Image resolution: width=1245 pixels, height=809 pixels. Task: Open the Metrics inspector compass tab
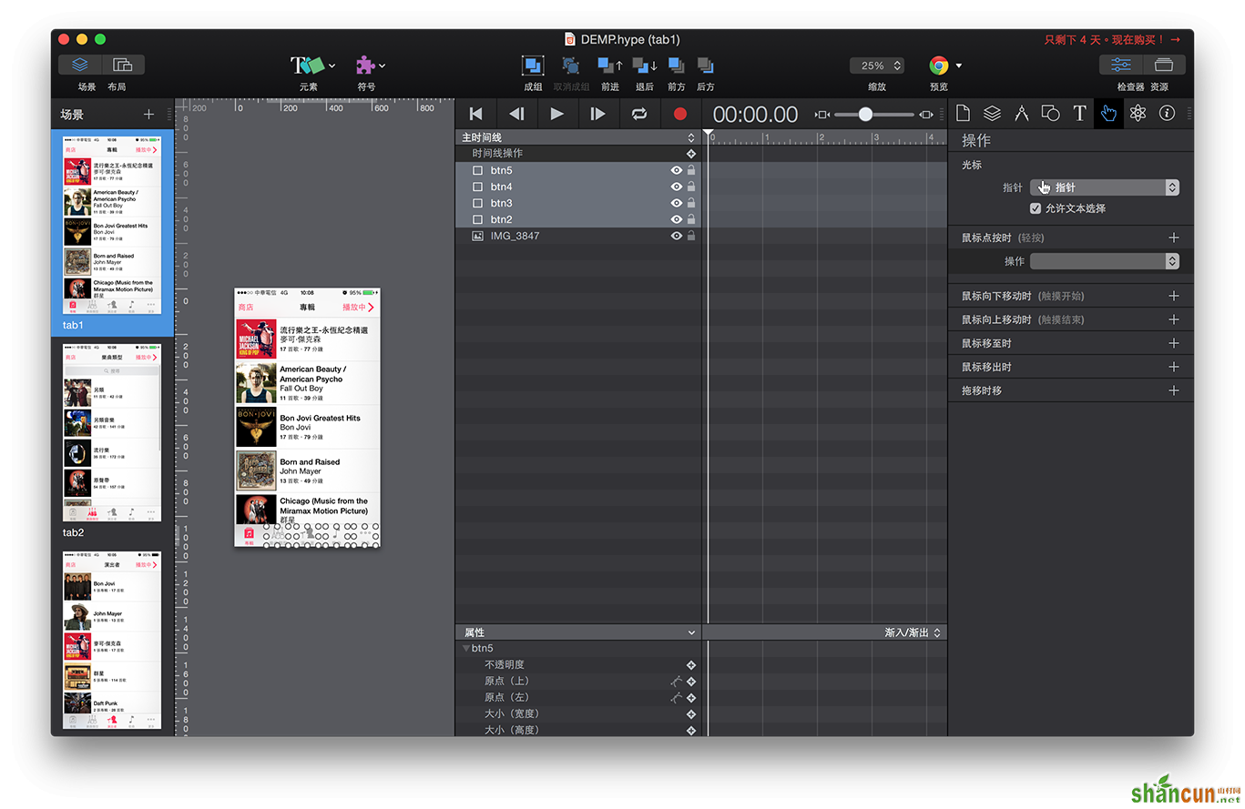(x=1021, y=113)
